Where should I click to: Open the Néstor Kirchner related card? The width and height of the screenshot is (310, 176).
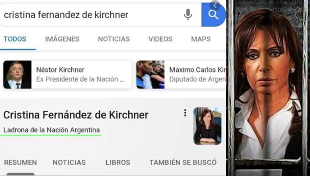[x=67, y=74]
